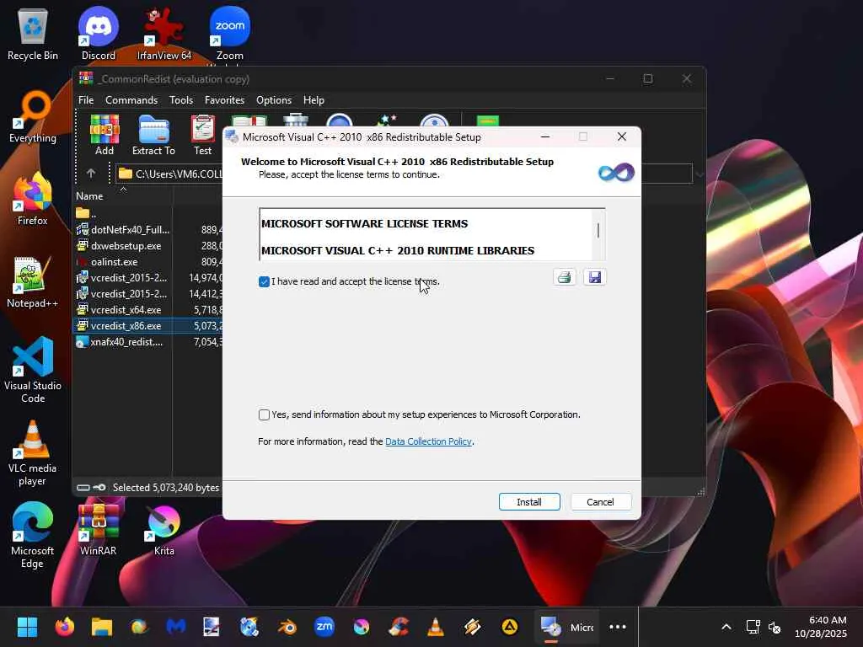Open Zoom from the taskbar
The width and height of the screenshot is (863, 647).
coord(324,627)
